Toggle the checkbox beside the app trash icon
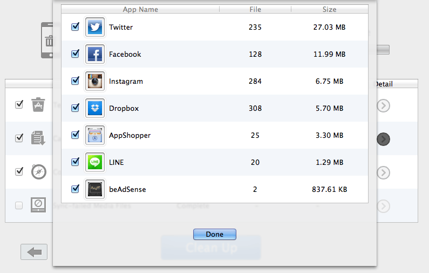This screenshot has height=273, width=429. tap(19, 104)
